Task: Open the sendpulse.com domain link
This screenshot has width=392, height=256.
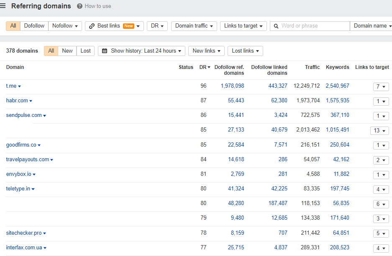Action: [24, 115]
